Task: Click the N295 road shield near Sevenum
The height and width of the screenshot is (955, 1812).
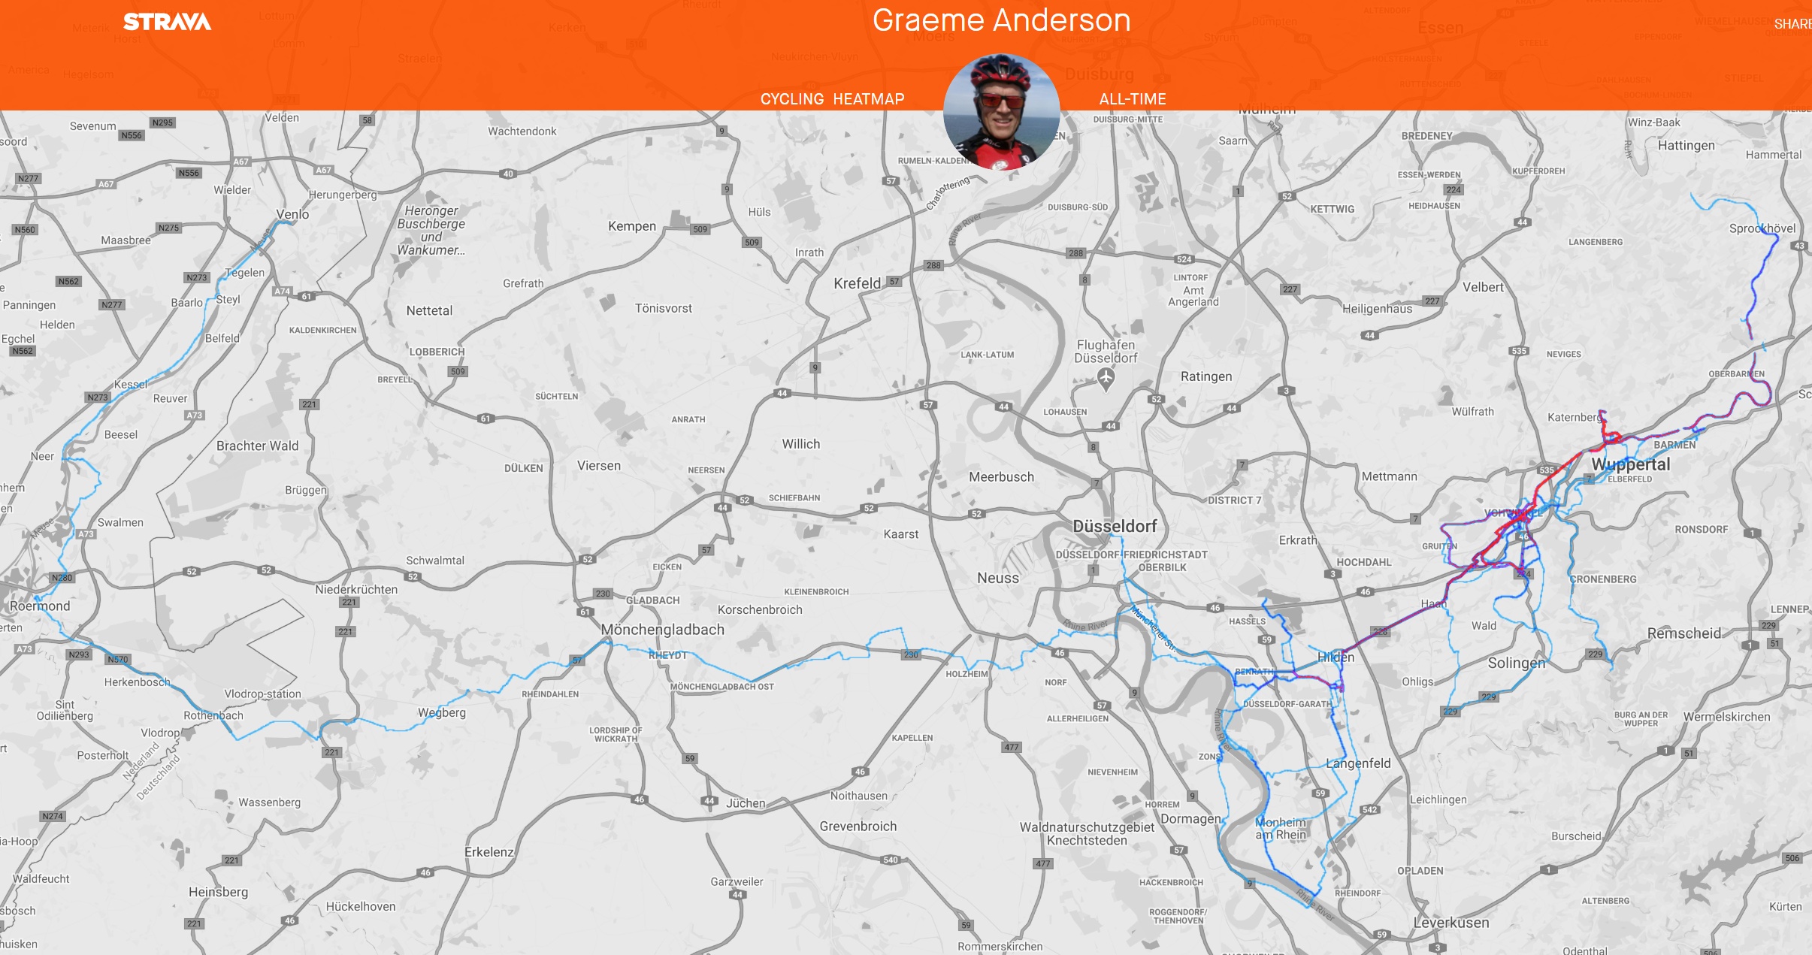Action: coord(162,122)
